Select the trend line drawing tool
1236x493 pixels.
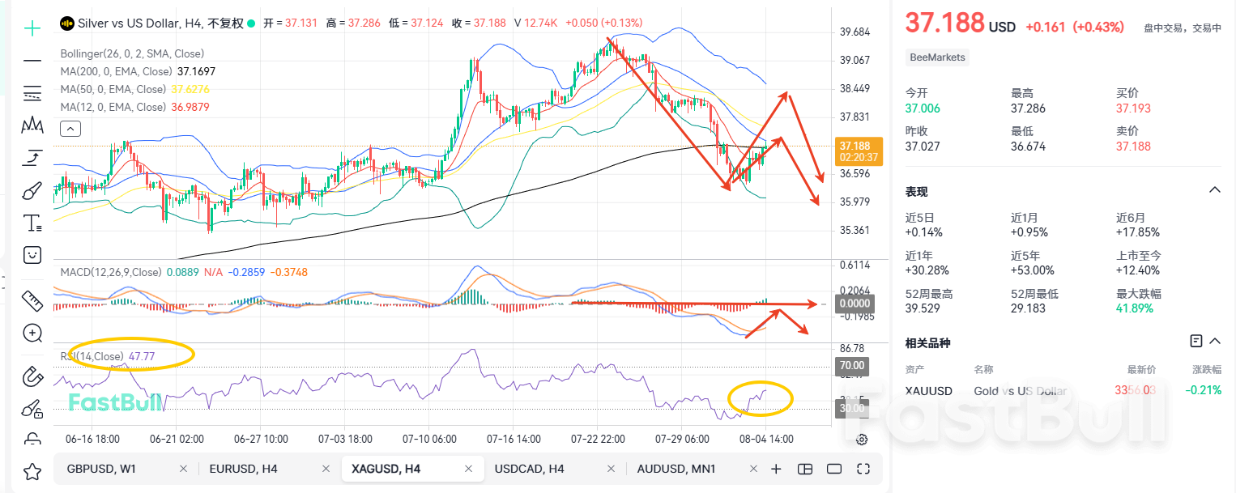(32, 61)
